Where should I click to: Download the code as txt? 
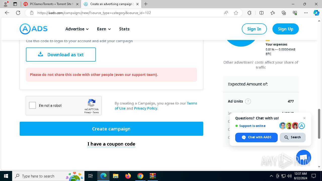[x=61, y=55]
